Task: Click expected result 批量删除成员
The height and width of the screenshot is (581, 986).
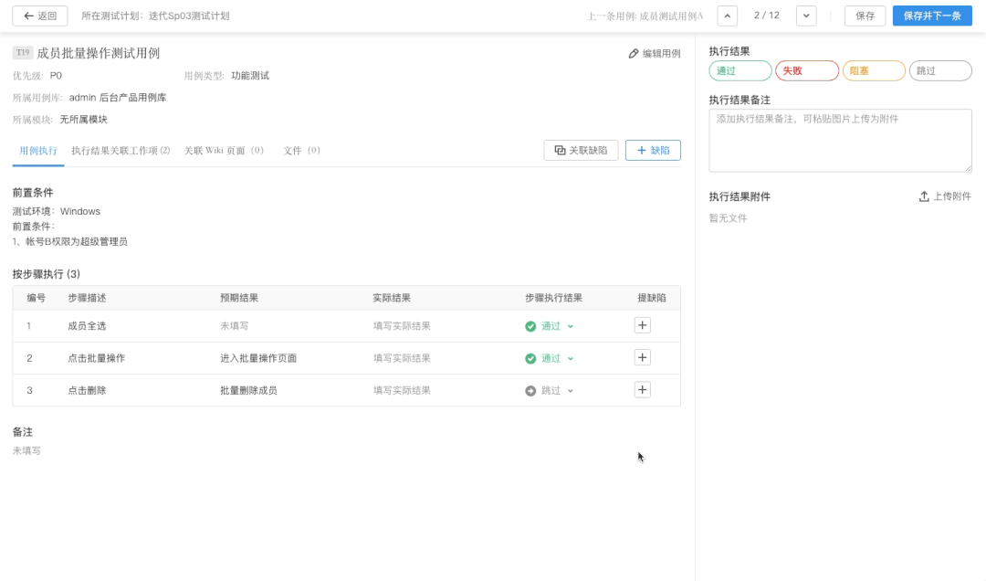Action: pos(248,390)
